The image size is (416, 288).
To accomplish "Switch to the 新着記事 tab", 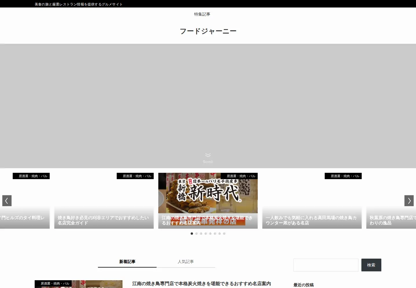I will 127,262.
